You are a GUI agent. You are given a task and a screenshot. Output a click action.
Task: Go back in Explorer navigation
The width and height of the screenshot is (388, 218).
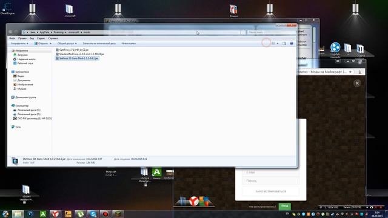point(10,32)
